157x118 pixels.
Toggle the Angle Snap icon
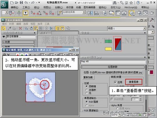pyautogui.click(x=39, y=13)
